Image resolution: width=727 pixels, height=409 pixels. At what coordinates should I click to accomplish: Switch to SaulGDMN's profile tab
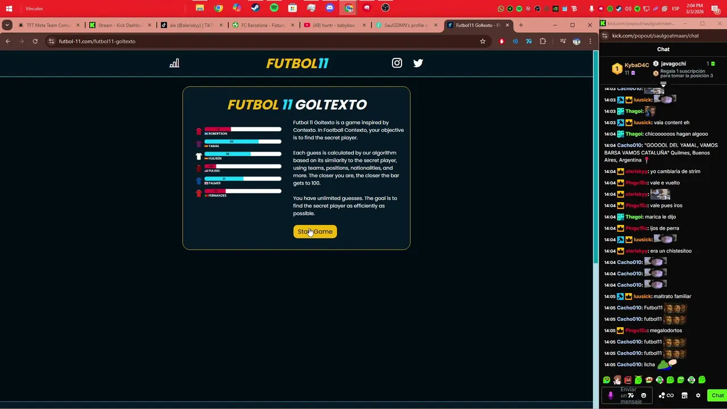pyautogui.click(x=406, y=25)
